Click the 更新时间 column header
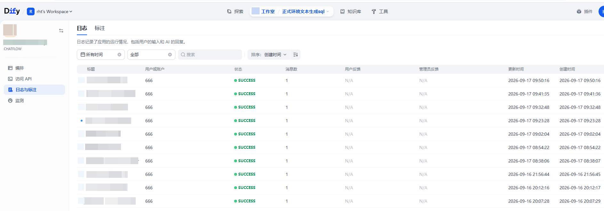 tap(516, 69)
